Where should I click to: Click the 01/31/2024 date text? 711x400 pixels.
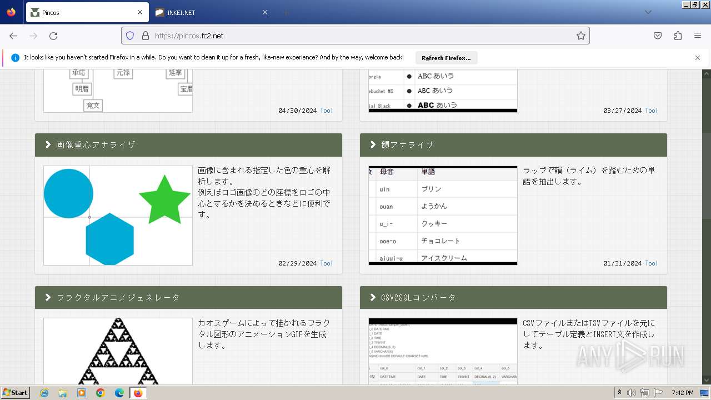[x=623, y=263]
